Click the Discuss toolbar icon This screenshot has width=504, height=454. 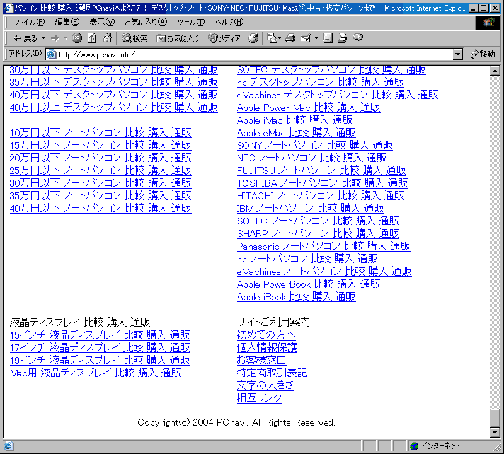click(x=328, y=38)
